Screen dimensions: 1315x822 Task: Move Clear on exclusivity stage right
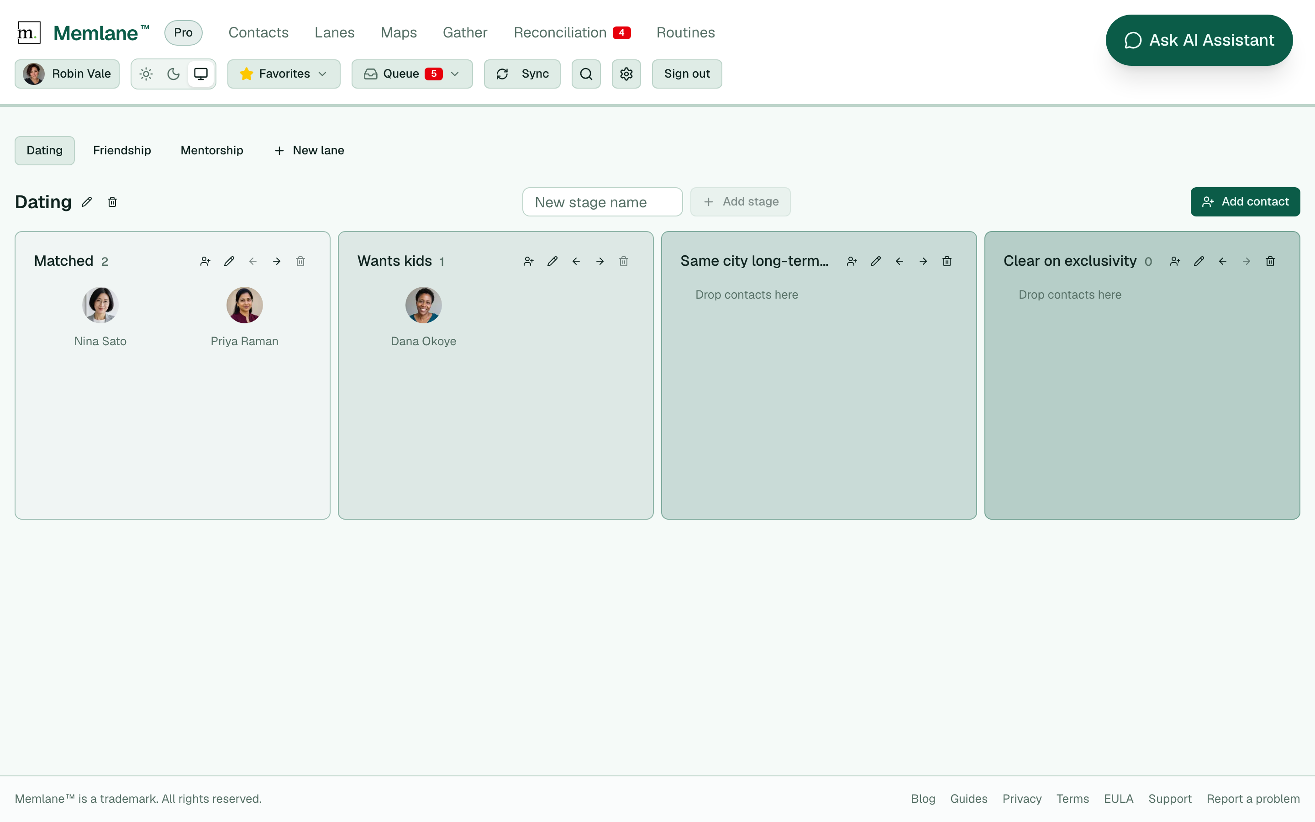tap(1247, 262)
